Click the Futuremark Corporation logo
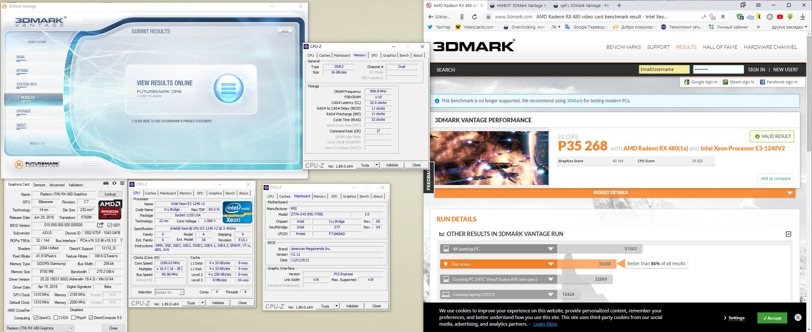The height and width of the screenshot is (332, 812). point(37,164)
